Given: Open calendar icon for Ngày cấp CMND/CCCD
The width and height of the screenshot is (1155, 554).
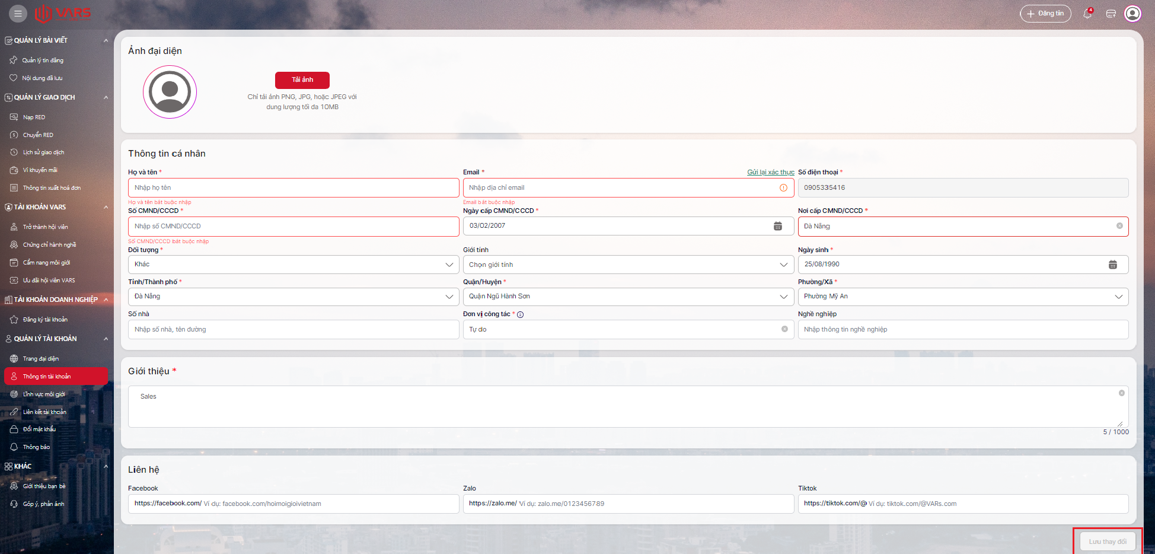Looking at the screenshot, I should [777, 226].
